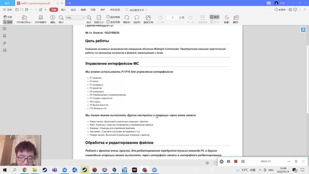The image size is (309, 174).
Task: Open the zoom percentage 75% dropdown
Action: pyautogui.click(x=75, y=17)
